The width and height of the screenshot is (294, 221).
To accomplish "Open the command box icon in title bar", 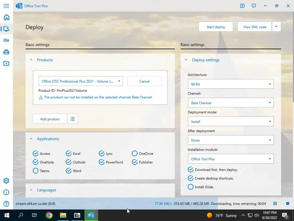I will click(242, 6).
